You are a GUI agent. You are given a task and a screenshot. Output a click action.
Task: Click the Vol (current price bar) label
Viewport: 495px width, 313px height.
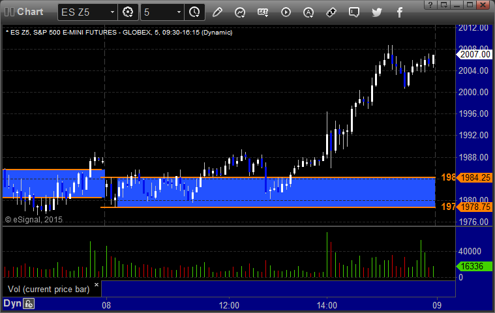click(49, 290)
